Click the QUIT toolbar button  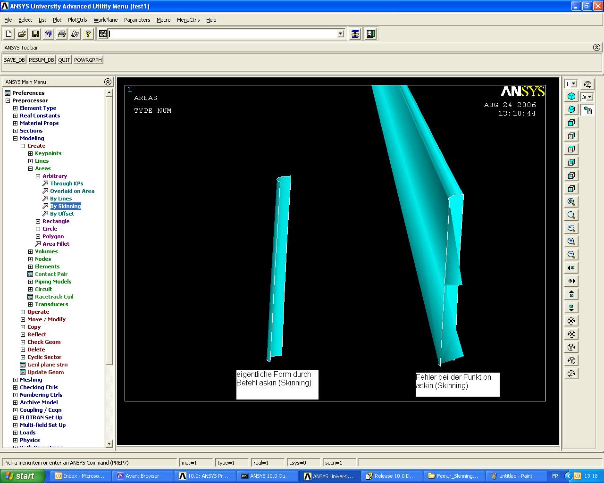[x=64, y=60]
